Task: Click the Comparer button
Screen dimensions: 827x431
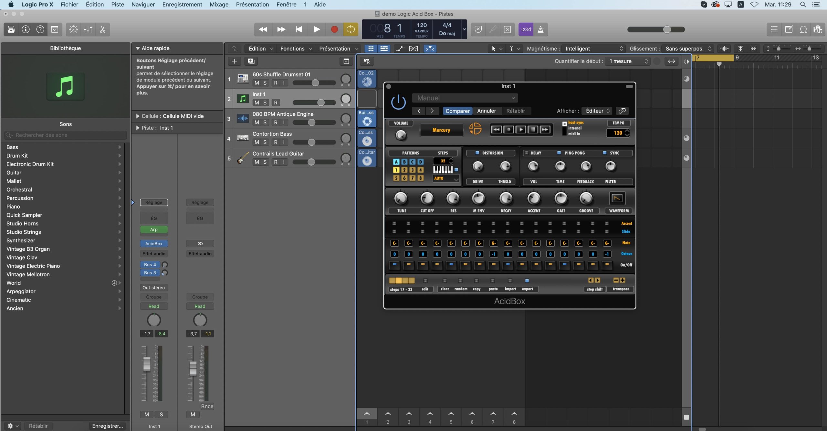Action: 457,111
